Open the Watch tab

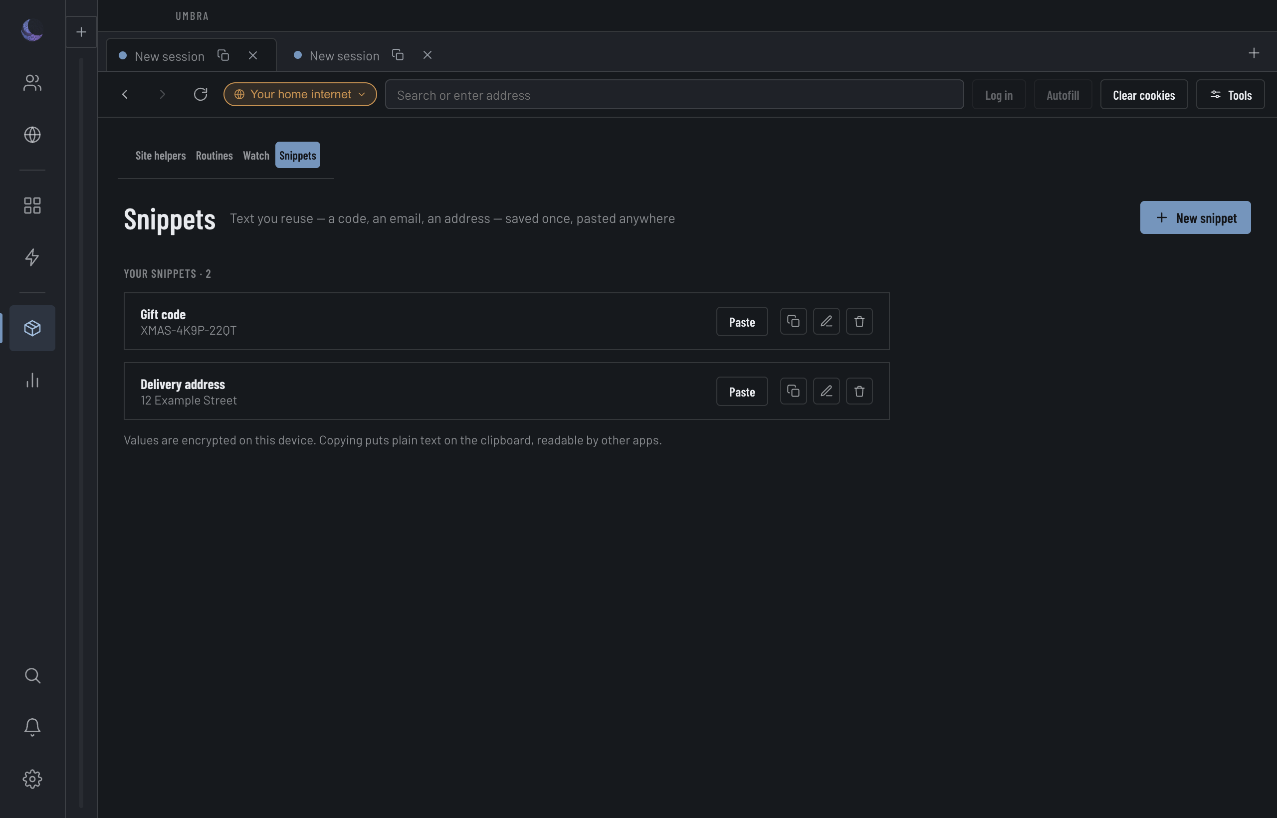point(256,156)
